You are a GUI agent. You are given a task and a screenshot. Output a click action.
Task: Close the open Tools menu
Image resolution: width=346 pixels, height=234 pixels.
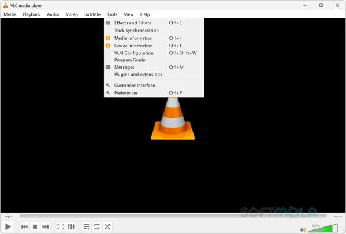pyautogui.click(x=112, y=14)
